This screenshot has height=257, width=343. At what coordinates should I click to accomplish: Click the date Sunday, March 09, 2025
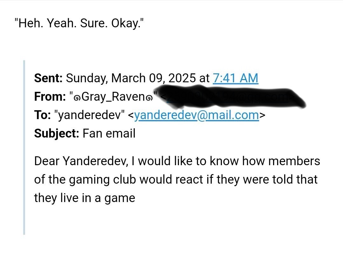(x=131, y=78)
